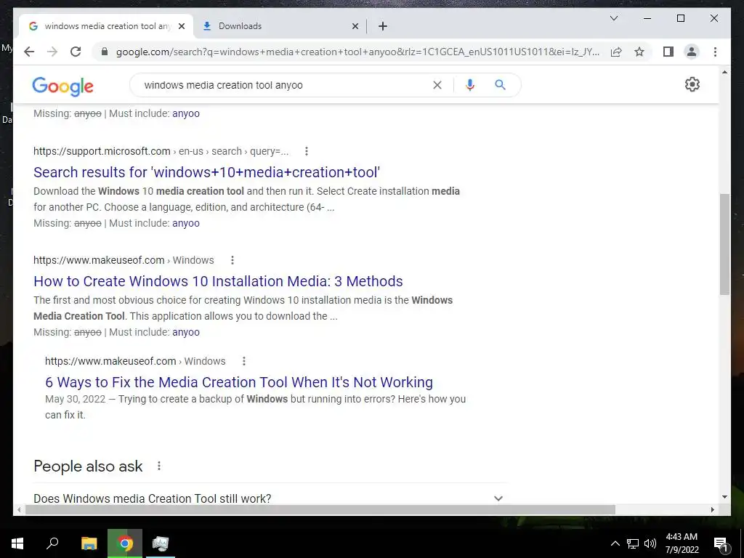This screenshot has width=744, height=558.
Task: Clear the Google search box text
Action: point(437,85)
